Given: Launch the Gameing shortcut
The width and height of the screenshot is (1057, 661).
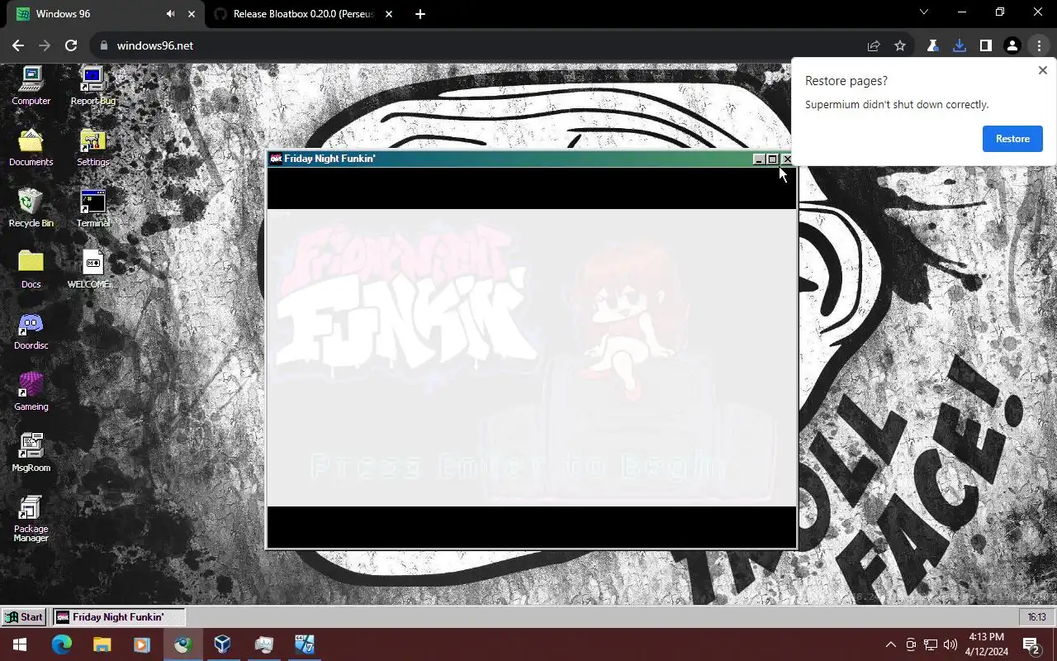Looking at the screenshot, I should 31,392.
